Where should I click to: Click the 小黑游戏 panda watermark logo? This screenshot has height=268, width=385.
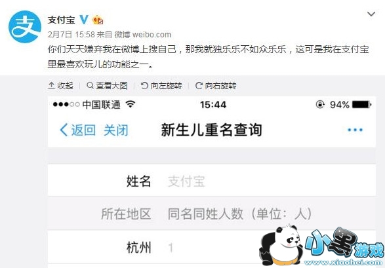pyautogui.click(x=321, y=245)
